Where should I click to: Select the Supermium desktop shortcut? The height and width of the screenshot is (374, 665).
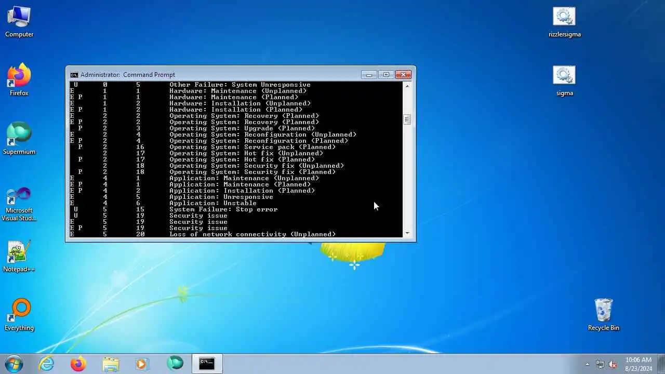tap(19, 139)
